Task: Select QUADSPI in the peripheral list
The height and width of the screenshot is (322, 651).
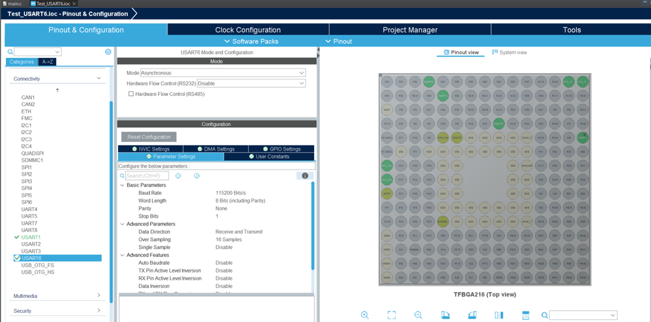Action: (33, 153)
